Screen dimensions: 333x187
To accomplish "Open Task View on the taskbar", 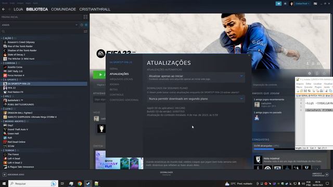I will [62, 183].
